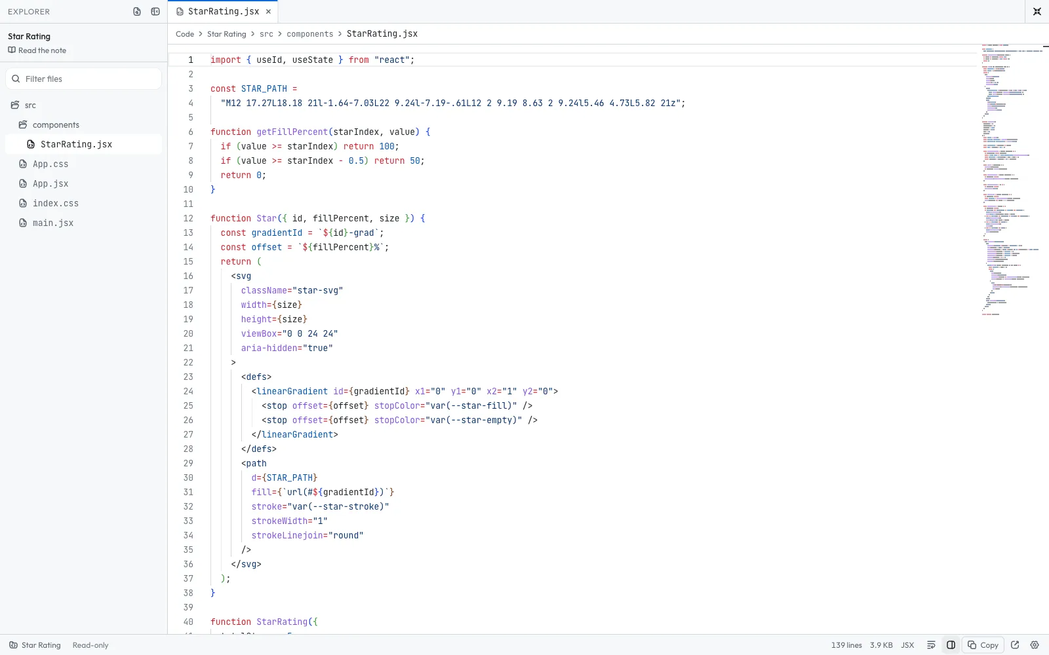Toggle word wrap icon in status bar
The width and height of the screenshot is (1049, 655).
(931, 645)
